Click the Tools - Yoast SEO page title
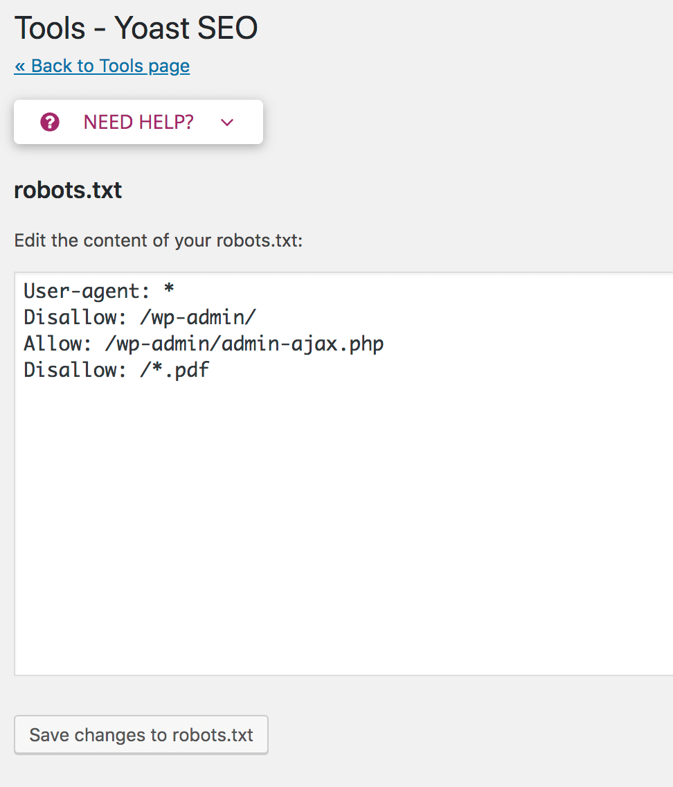This screenshot has width=673, height=787. pos(136,28)
